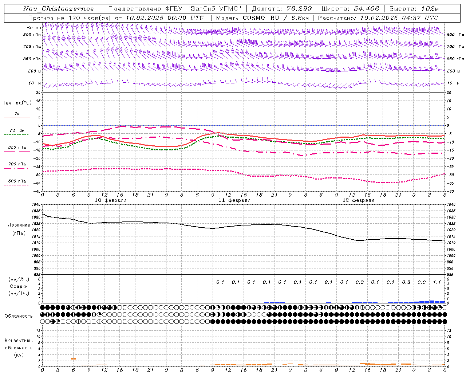Viewport: 466px width, 373px height.
Task: Click the Тем-ра(°C) panel label
Action: tap(17, 103)
